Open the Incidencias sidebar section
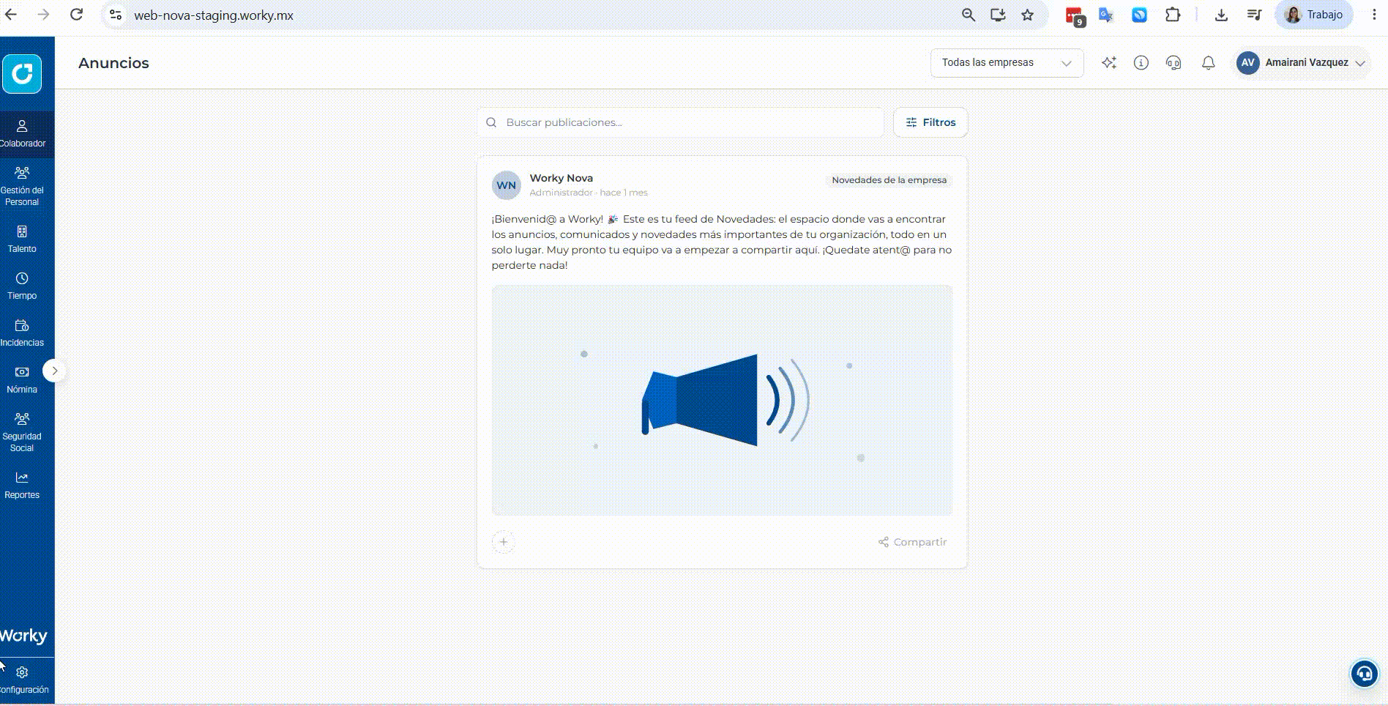The image size is (1388, 706). (22, 333)
